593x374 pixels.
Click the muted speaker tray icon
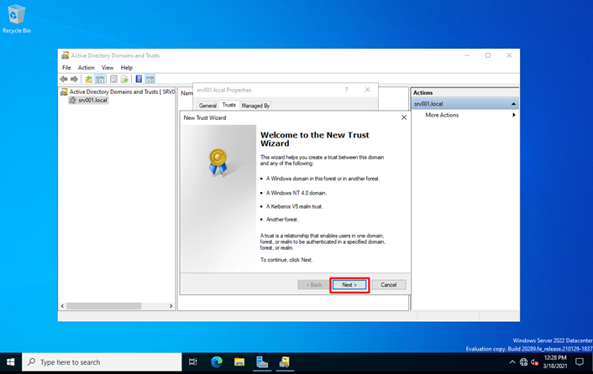point(534,362)
